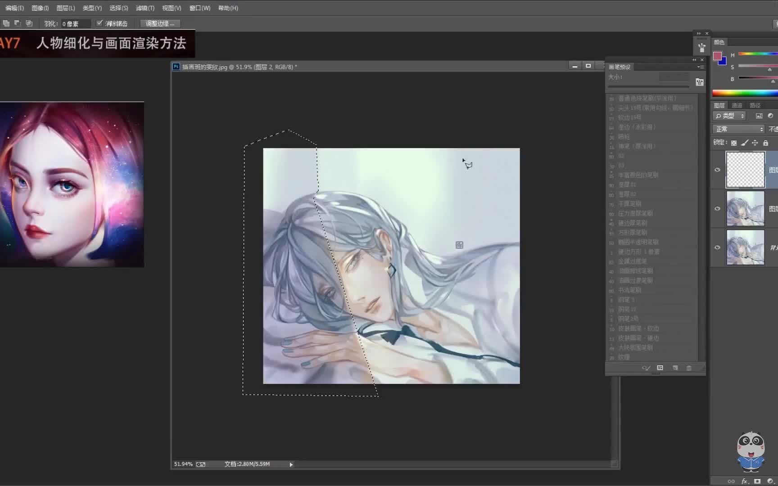Screen dimensions: 778x486
Task: Click the brush size slider in presets panel
Action: coord(648,87)
